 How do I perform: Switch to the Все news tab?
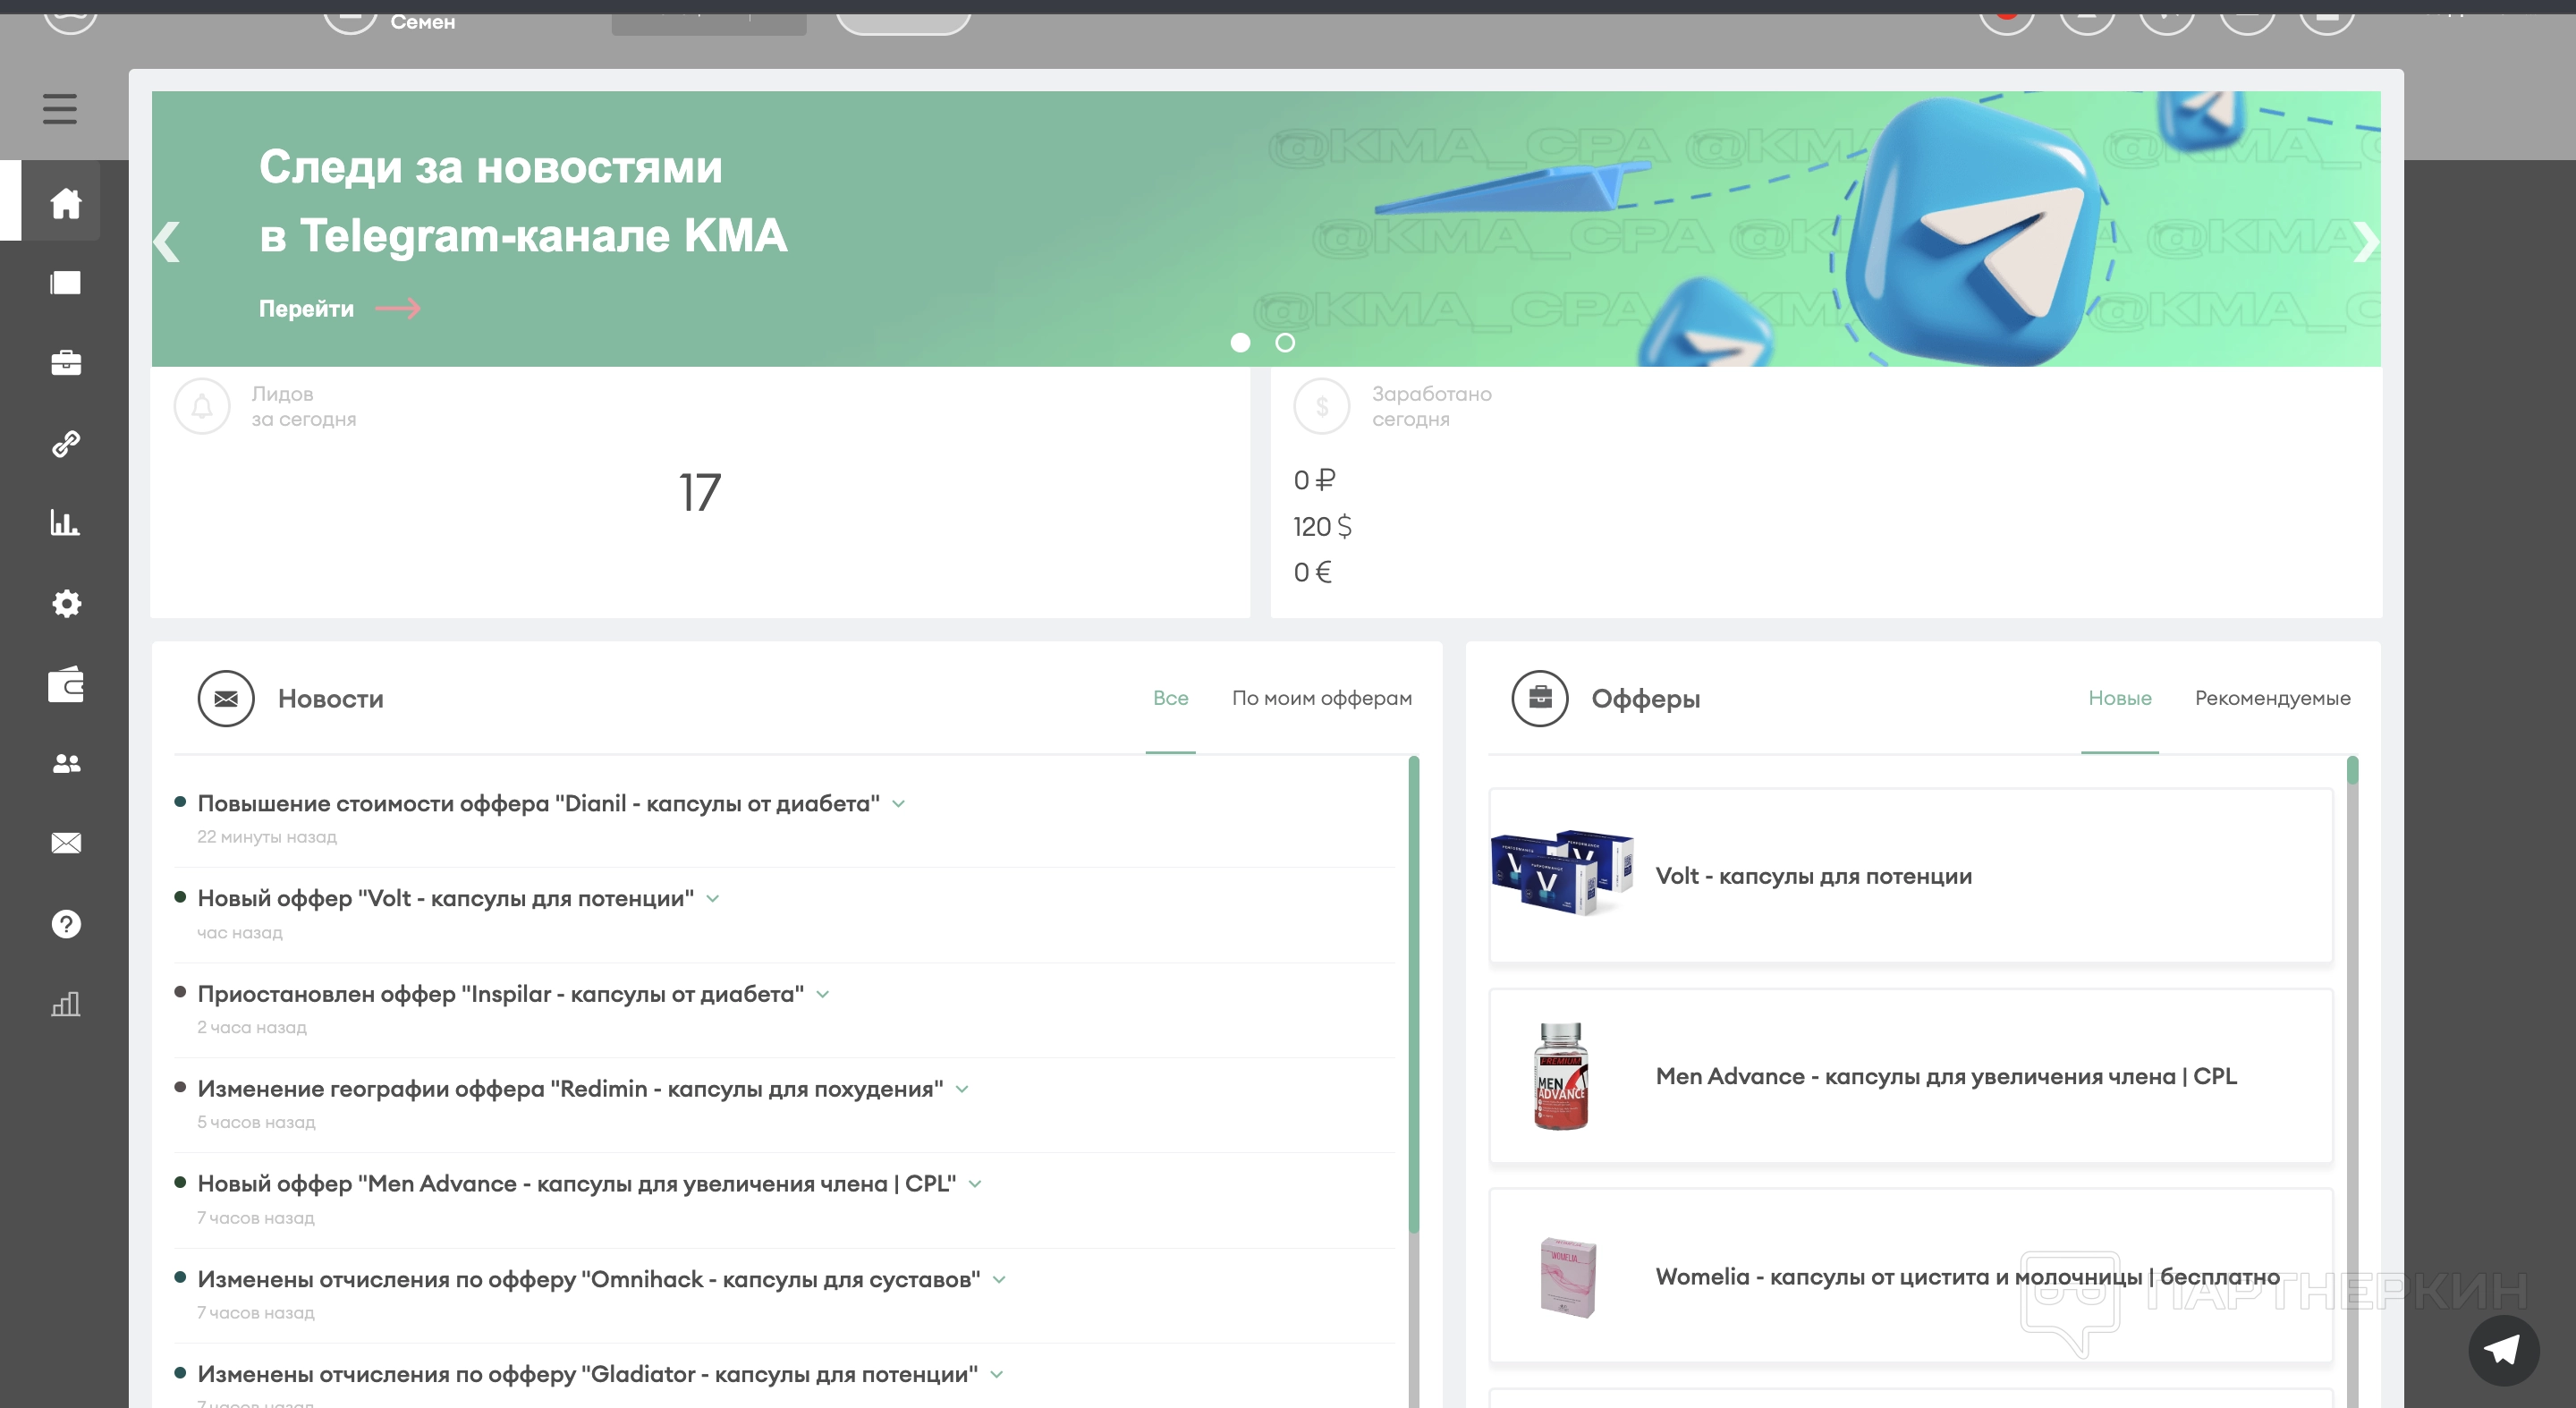(x=1170, y=698)
